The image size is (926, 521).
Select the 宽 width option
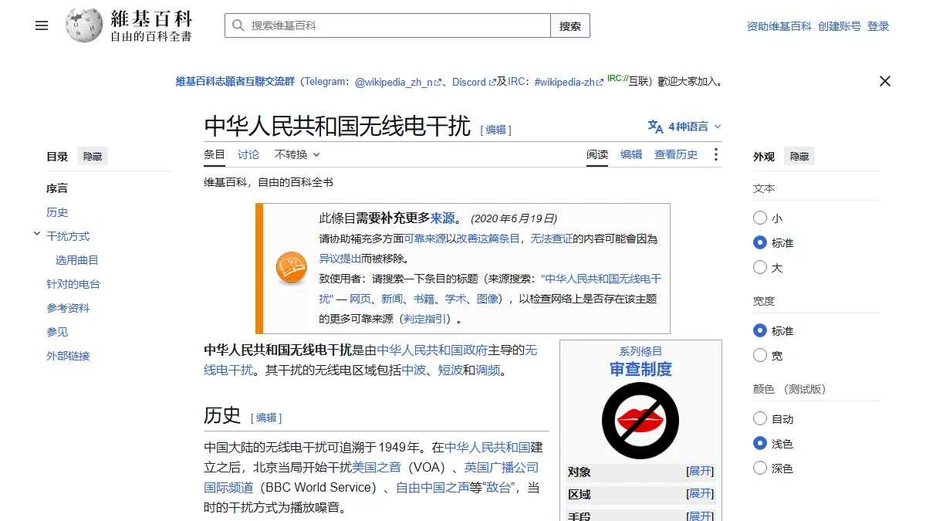(x=760, y=356)
